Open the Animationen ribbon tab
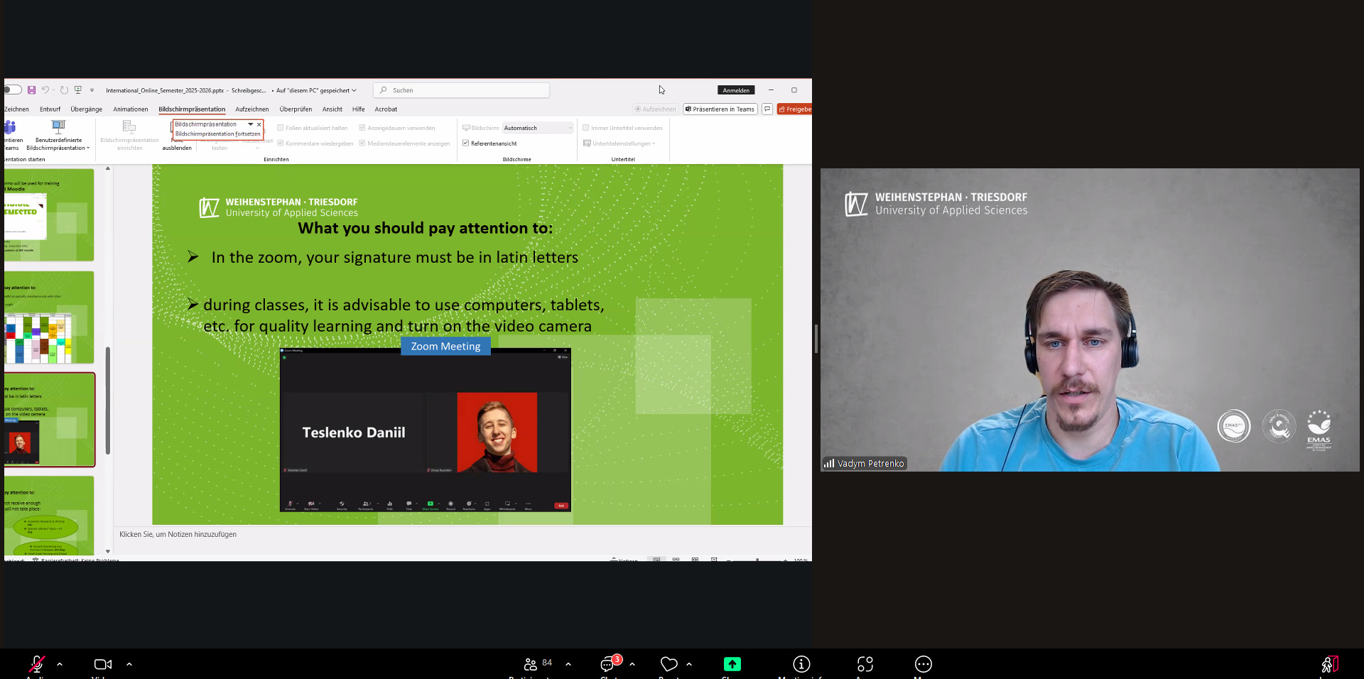 pyautogui.click(x=131, y=109)
